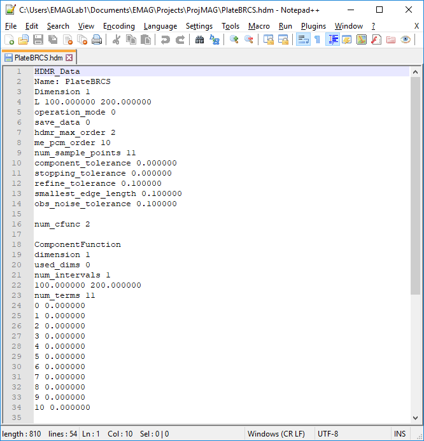Click the Close All toolbar icon
Image resolution: width=424 pixels, height=441 pixels.
point(82,39)
